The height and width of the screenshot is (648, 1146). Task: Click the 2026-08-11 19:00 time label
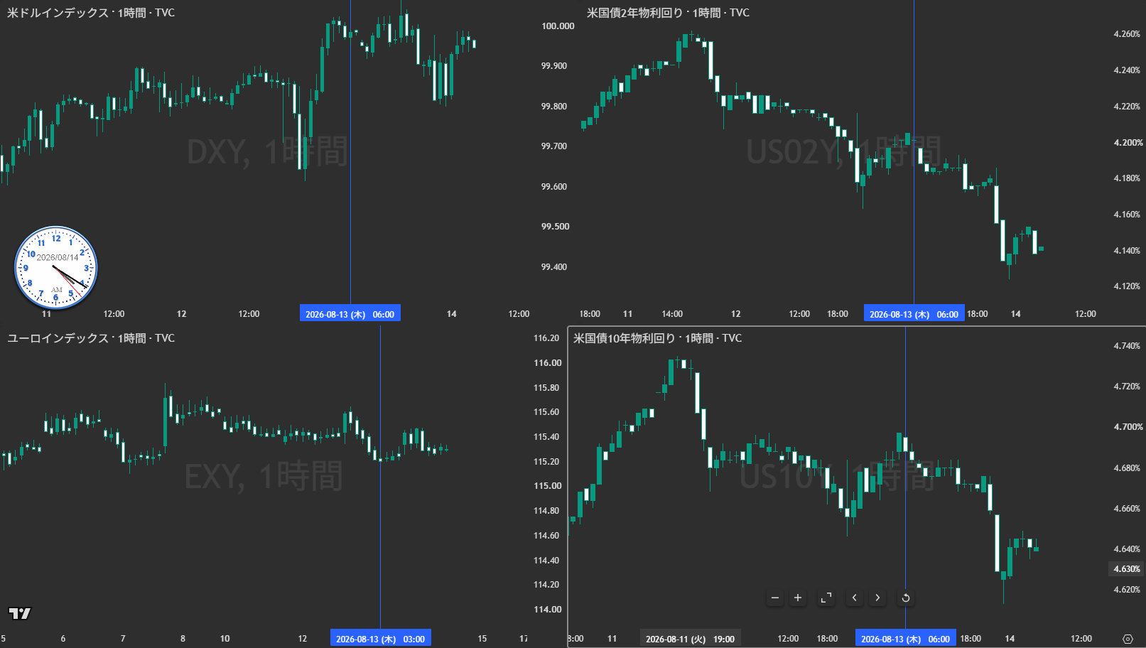[691, 639]
